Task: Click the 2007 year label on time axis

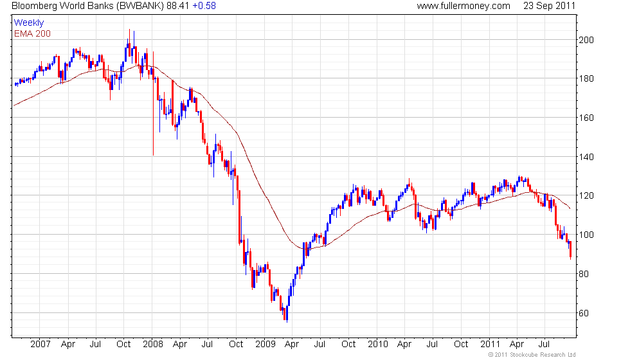Action: pyautogui.click(x=40, y=344)
